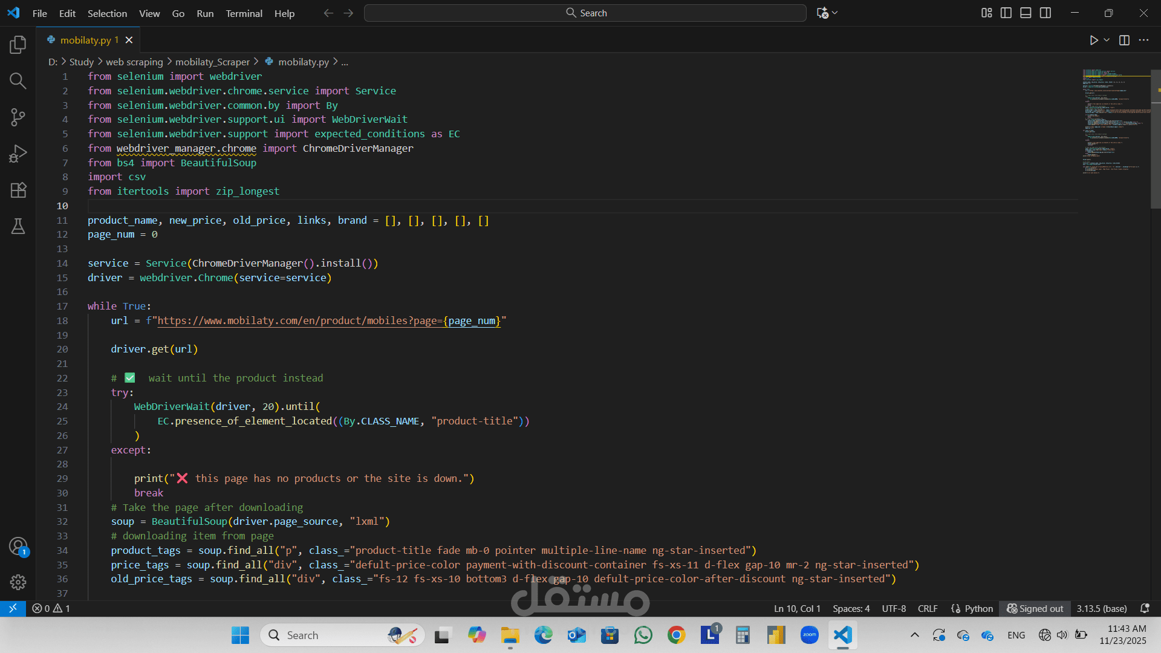This screenshot has width=1161, height=653.
Task: Open the Explorer view in activity bar
Action: [18, 44]
